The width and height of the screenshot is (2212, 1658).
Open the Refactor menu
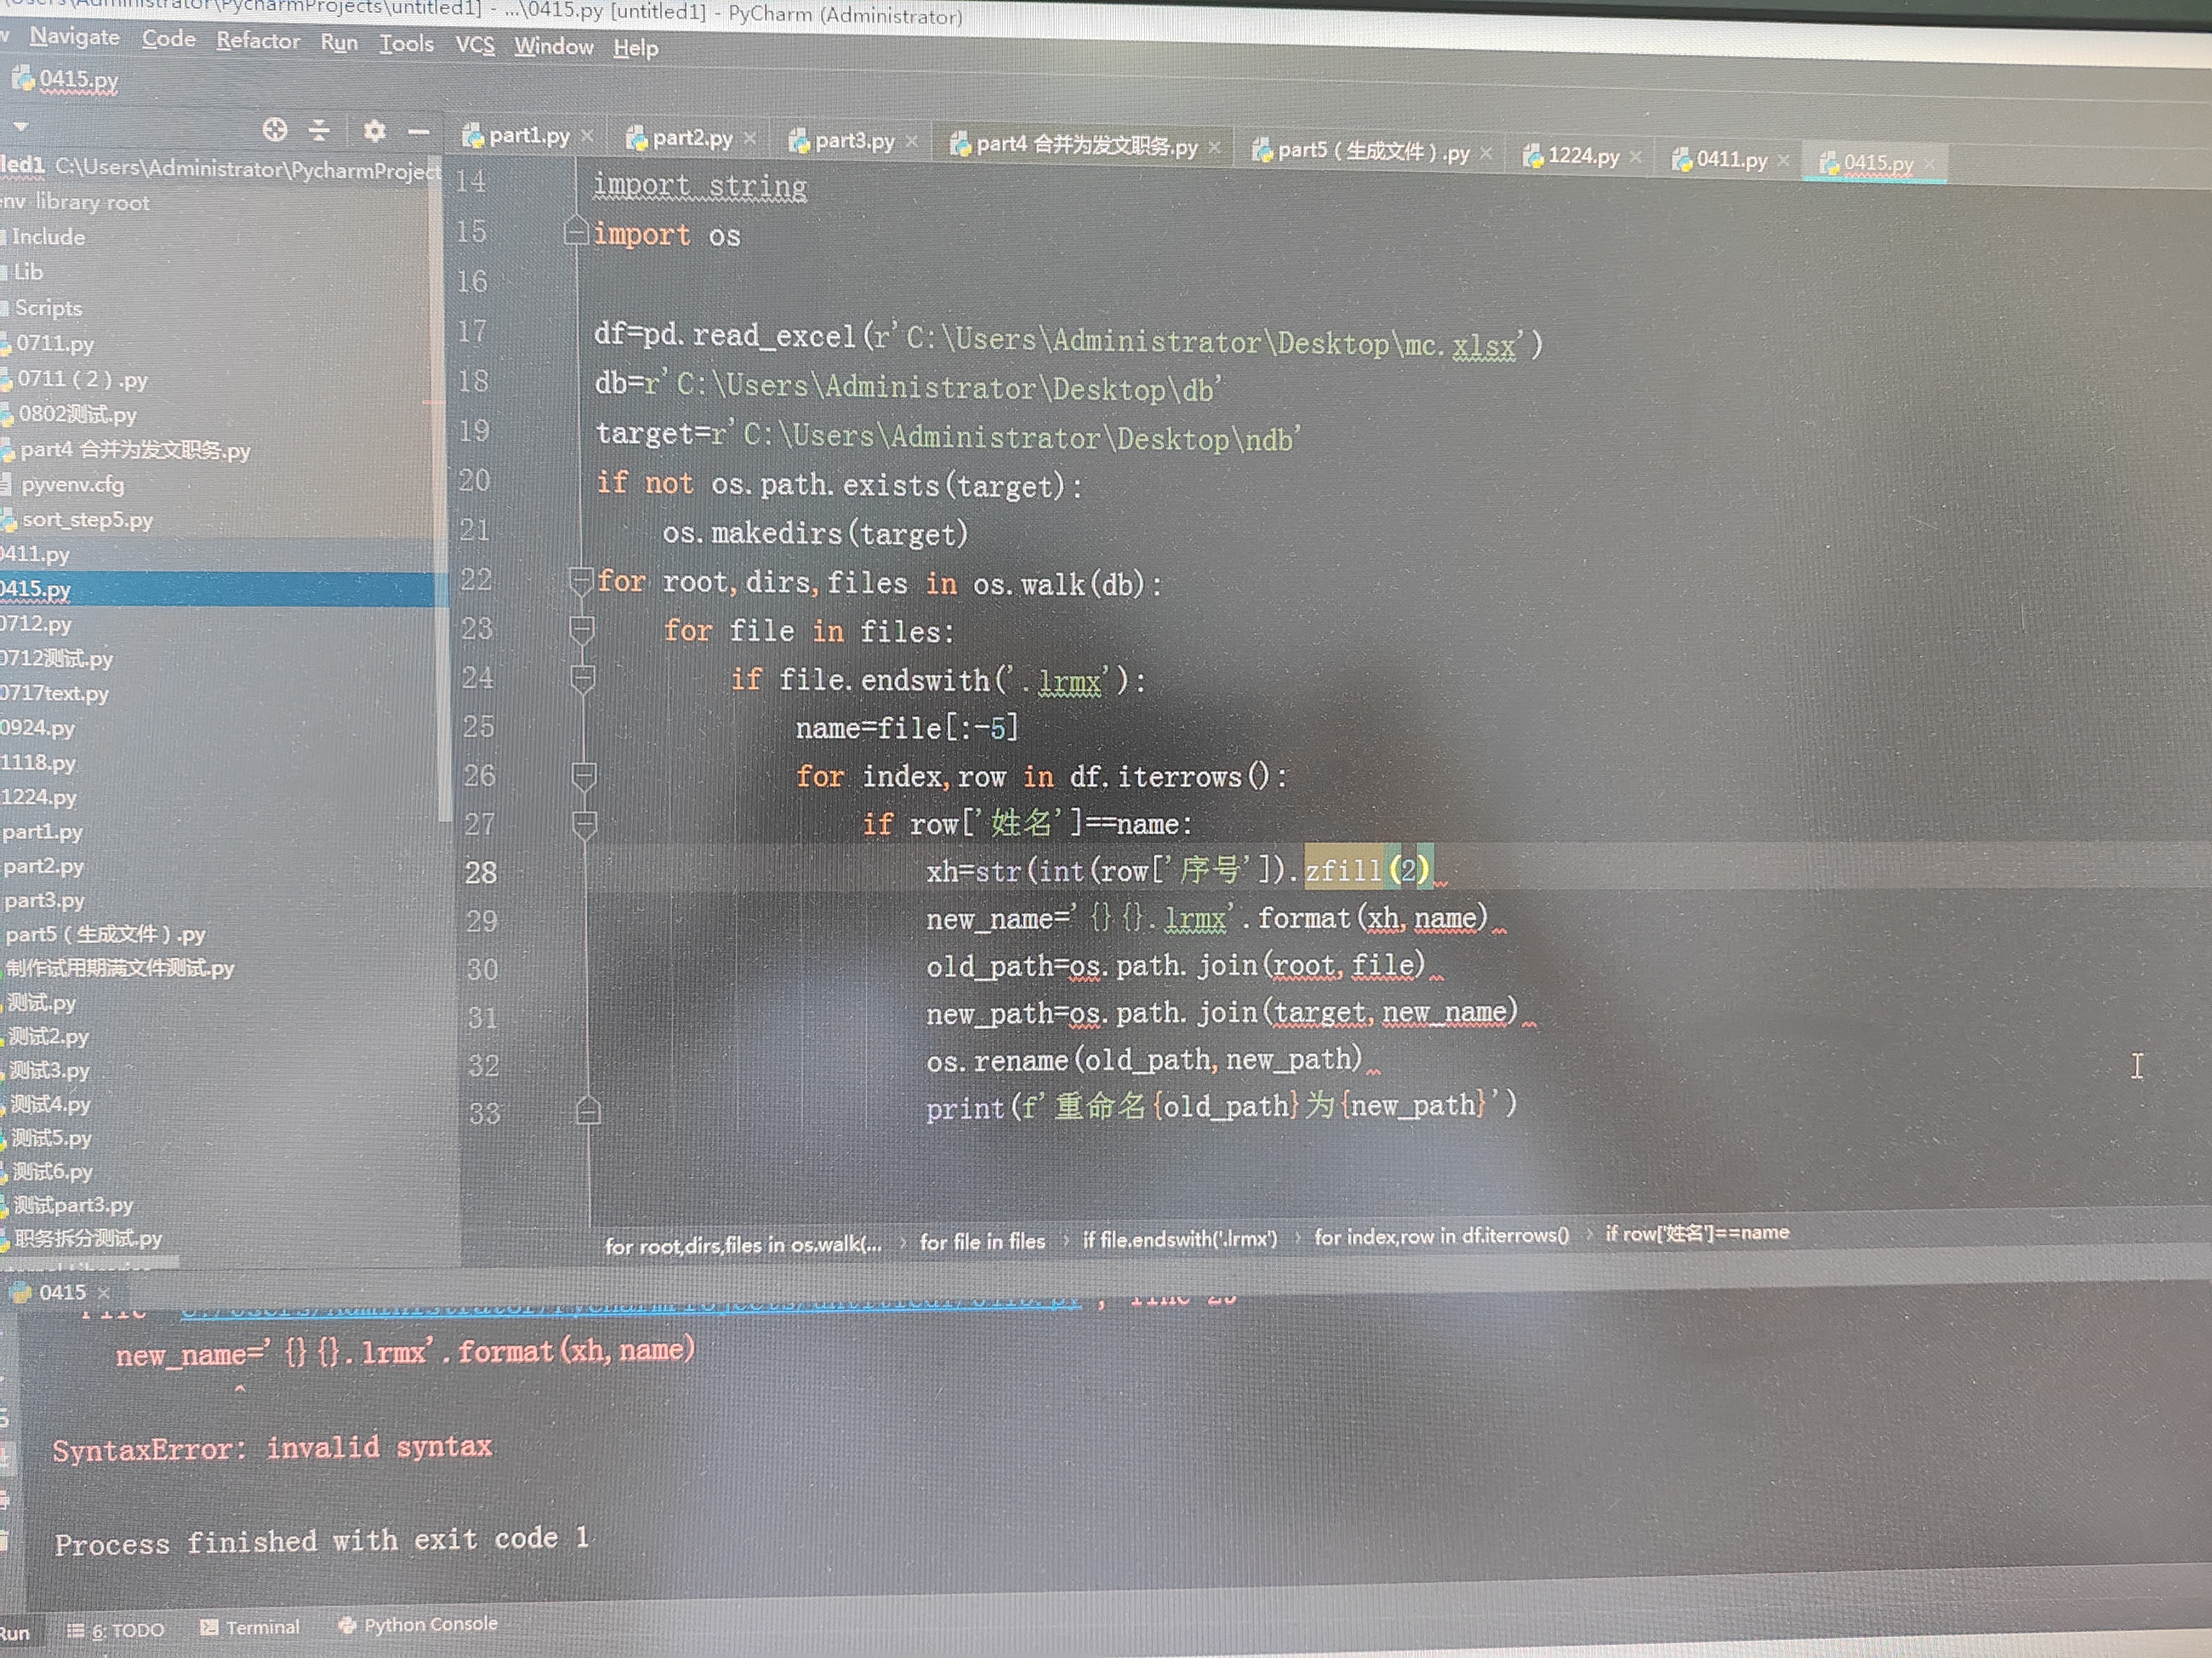(x=258, y=41)
